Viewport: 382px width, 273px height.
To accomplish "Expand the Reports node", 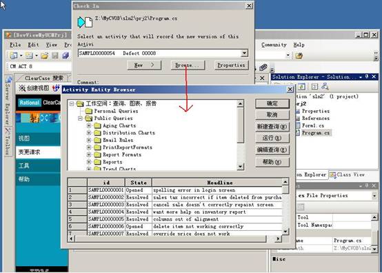I will pos(89,162).
